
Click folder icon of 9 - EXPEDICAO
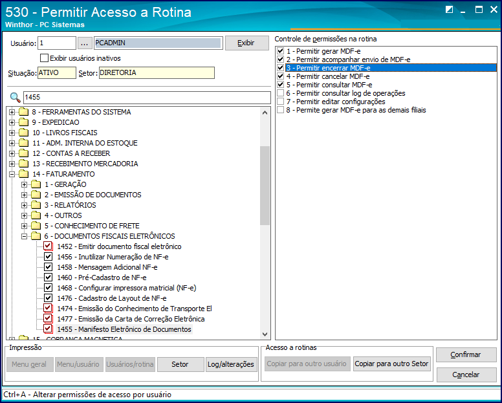coord(24,122)
